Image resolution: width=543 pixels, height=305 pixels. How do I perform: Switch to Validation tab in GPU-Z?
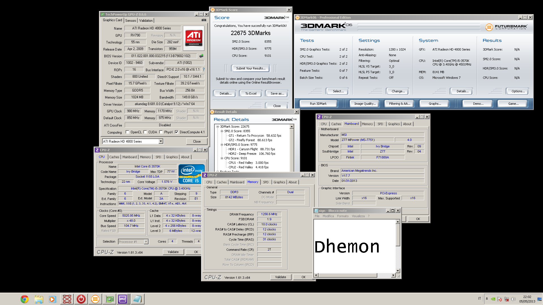click(x=146, y=21)
